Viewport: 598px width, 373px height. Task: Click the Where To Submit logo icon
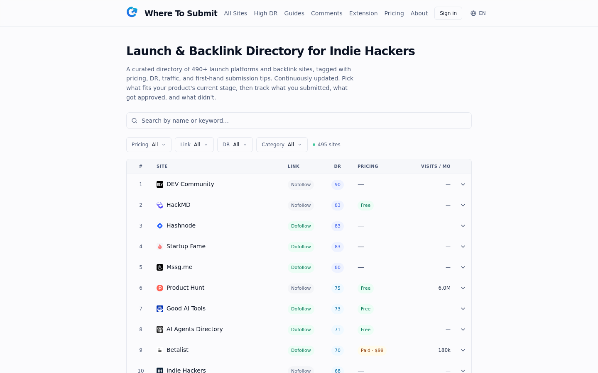[132, 12]
